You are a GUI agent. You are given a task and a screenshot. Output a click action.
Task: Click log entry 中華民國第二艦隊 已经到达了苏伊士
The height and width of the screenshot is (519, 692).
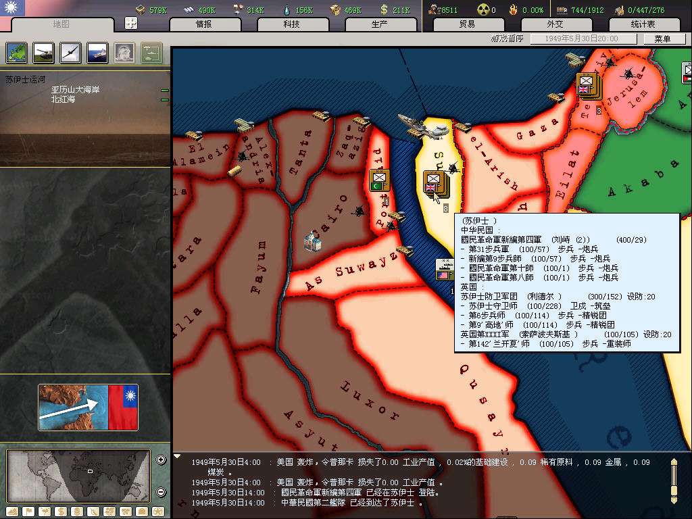[351, 503]
